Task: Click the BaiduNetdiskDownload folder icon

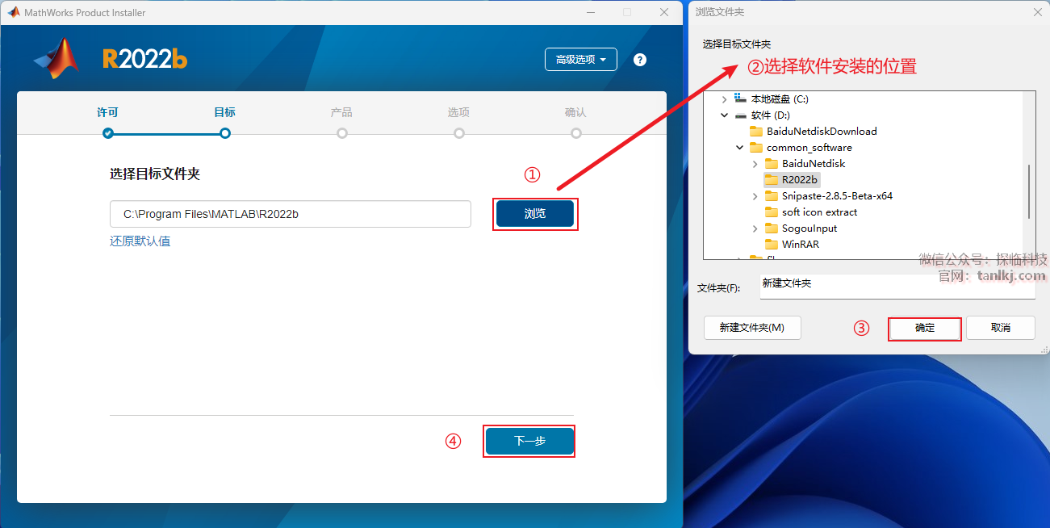Action: pyautogui.click(x=756, y=132)
